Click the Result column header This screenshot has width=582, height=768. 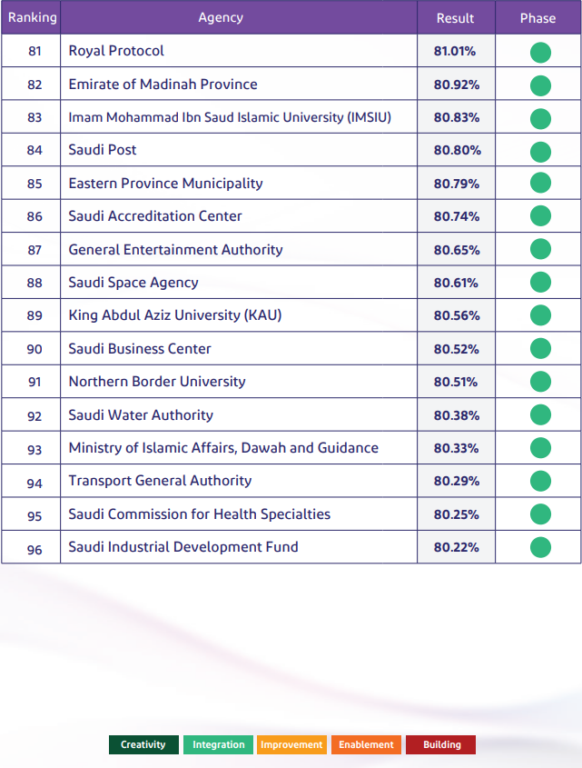point(456,18)
